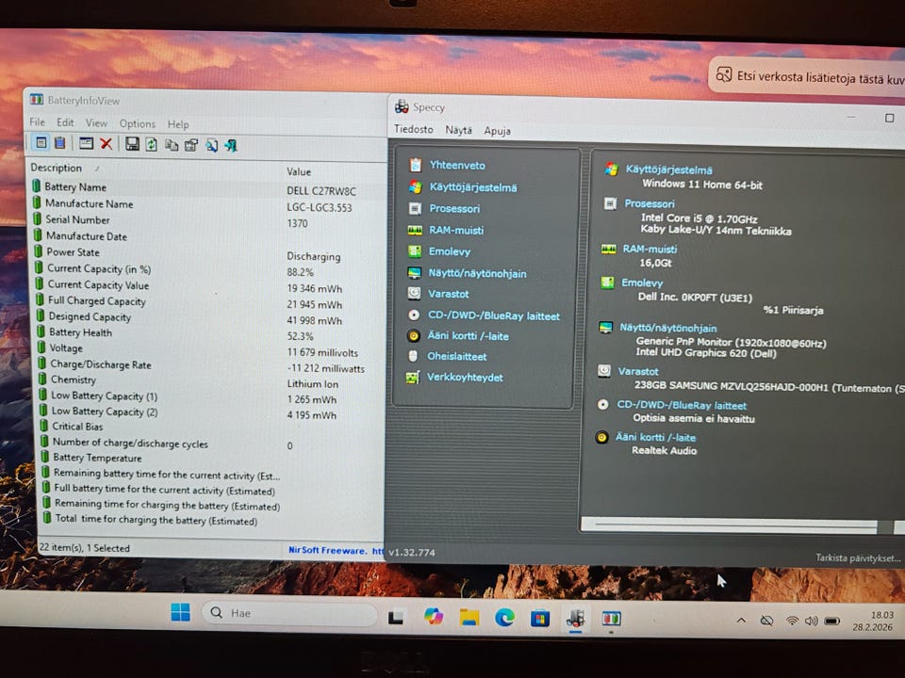Click Etsi verkosta lisätietoja tästä kuvasta button
The width and height of the screenshot is (905, 678).
[x=808, y=75]
